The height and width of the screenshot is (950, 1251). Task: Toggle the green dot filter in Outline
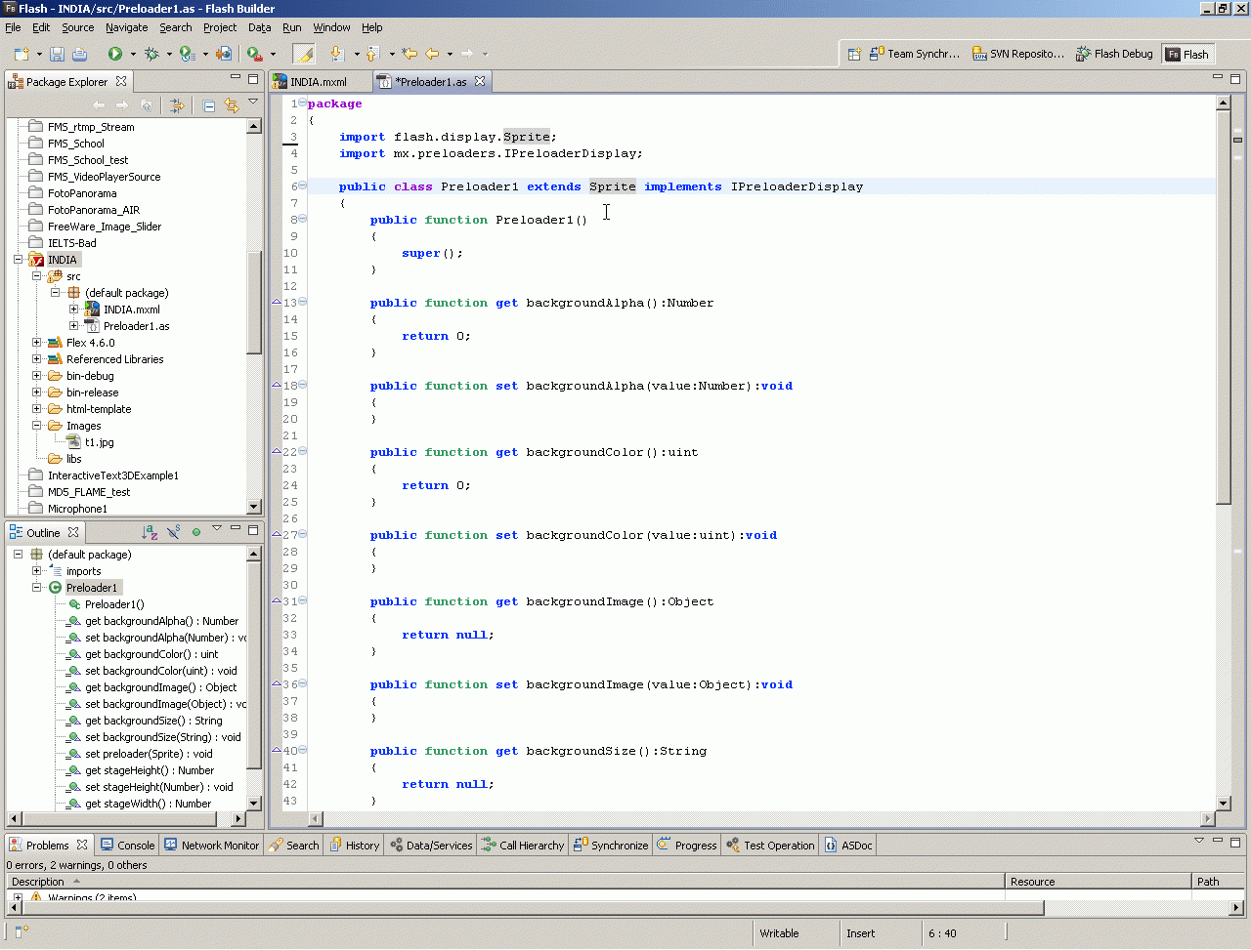pyautogui.click(x=196, y=532)
